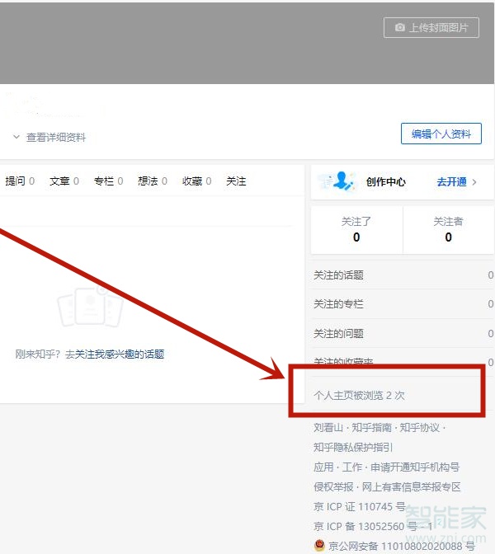View the 关注者 followers count
The width and height of the screenshot is (495, 554).
(x=448, y=229)
